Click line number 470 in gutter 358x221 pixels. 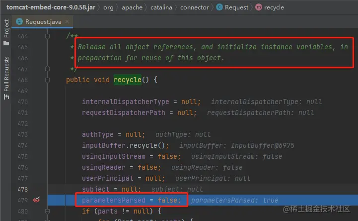tap(23, 102)
